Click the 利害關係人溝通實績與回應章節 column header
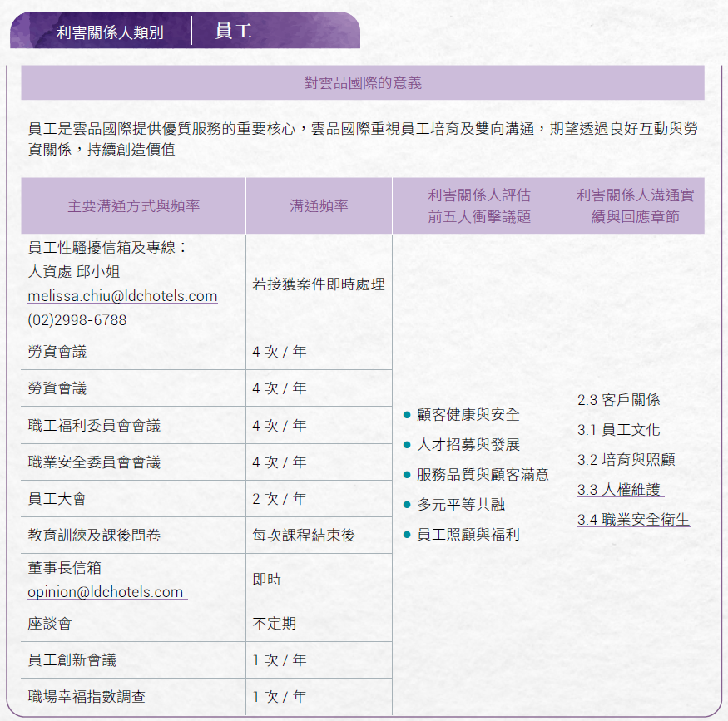Image resolution: width=728 pixels, height=721 pixels. 636,205
